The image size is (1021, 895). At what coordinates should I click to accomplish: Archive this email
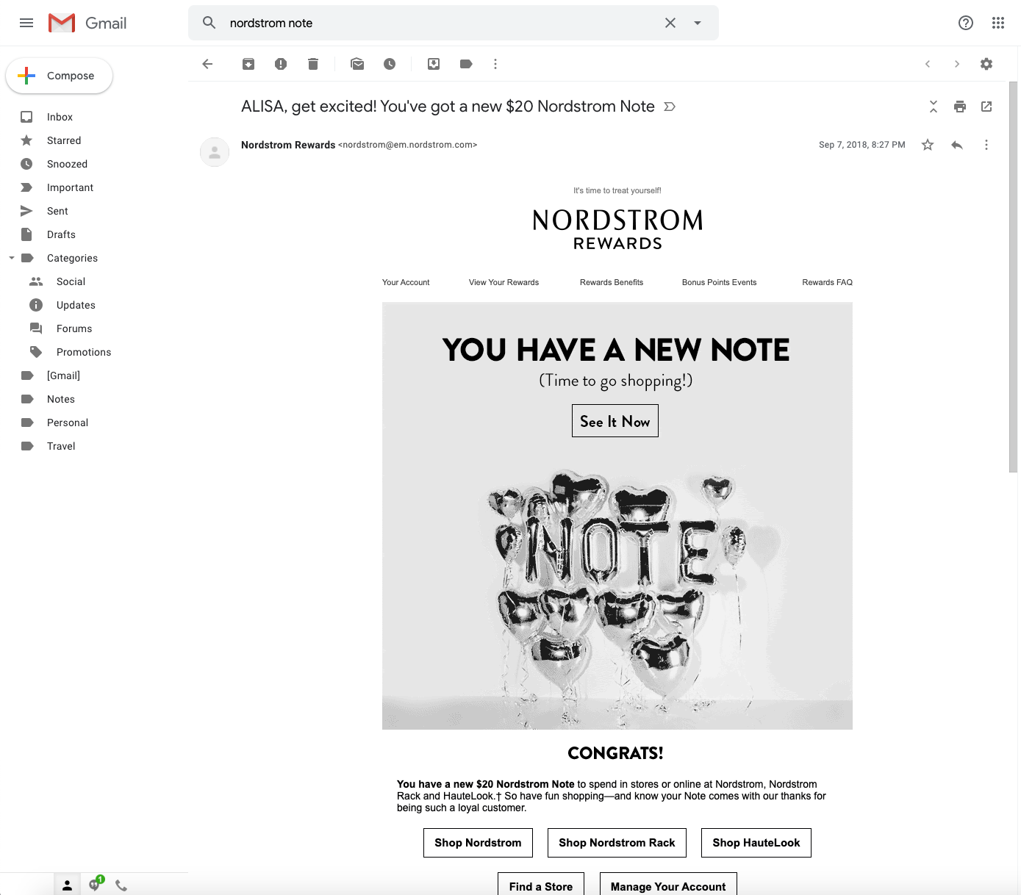pos(248,64)
